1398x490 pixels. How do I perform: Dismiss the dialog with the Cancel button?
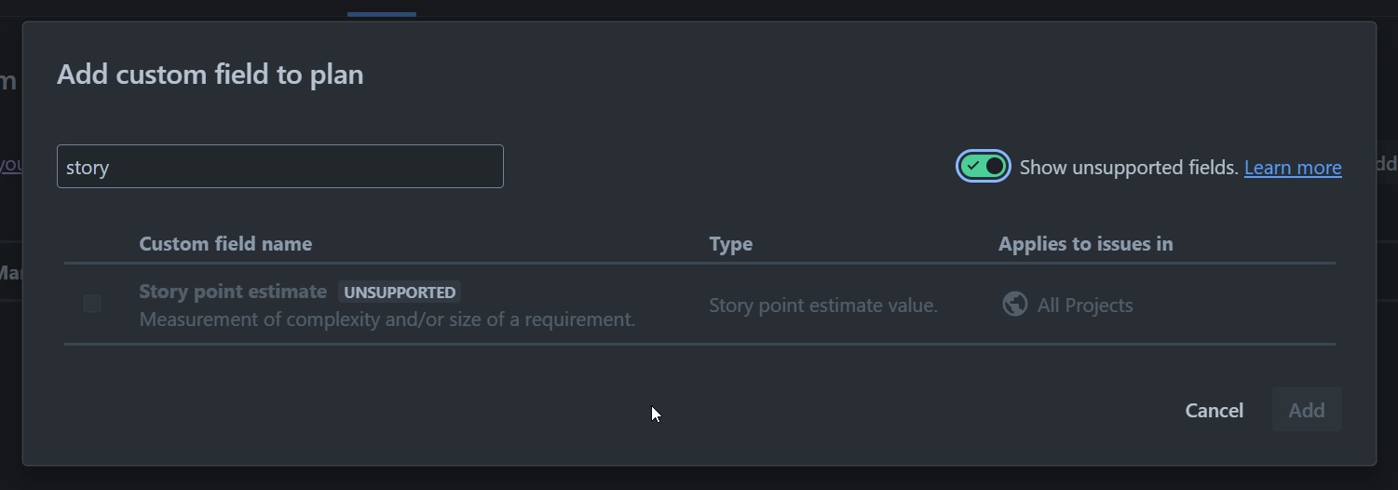coord(1214,410)
